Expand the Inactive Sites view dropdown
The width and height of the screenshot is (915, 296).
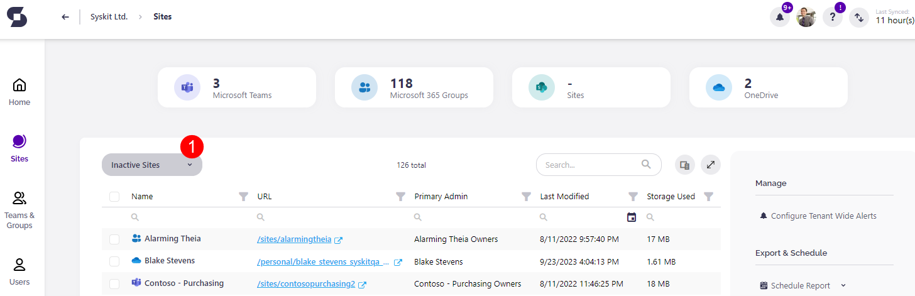(x=152, y=165)
